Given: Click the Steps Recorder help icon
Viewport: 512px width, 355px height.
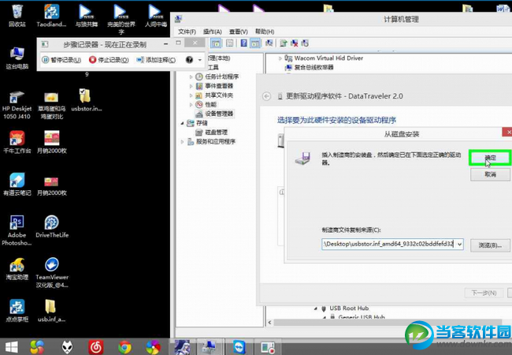Looking at the screenshot, I should pyautogui.click(x=189, y=60).
